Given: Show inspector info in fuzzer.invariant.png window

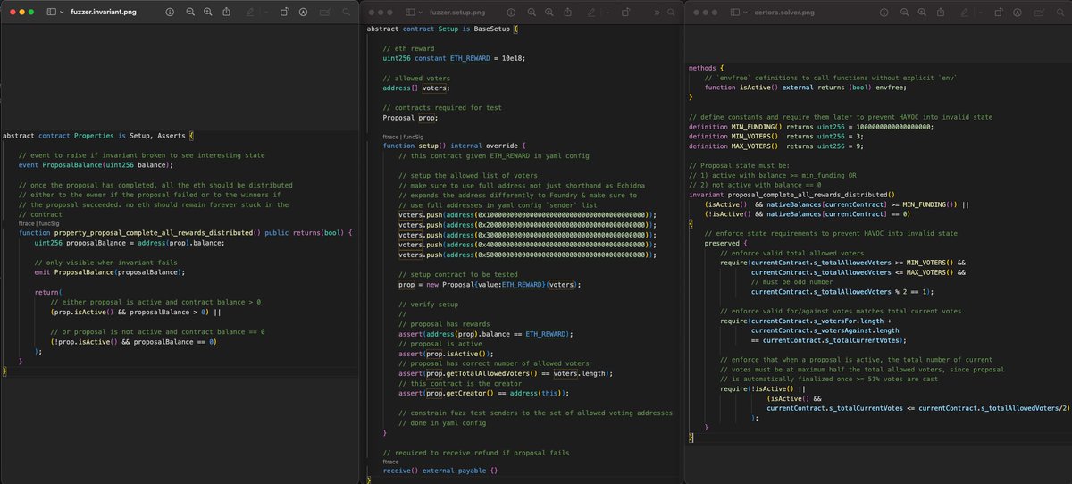Looking at the screenshot, I should click(x=170, y=12).
